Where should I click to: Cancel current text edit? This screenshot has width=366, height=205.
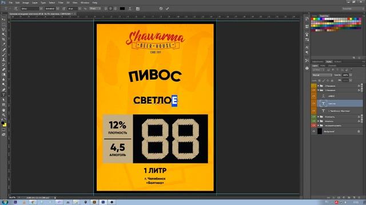coord(161,9)
